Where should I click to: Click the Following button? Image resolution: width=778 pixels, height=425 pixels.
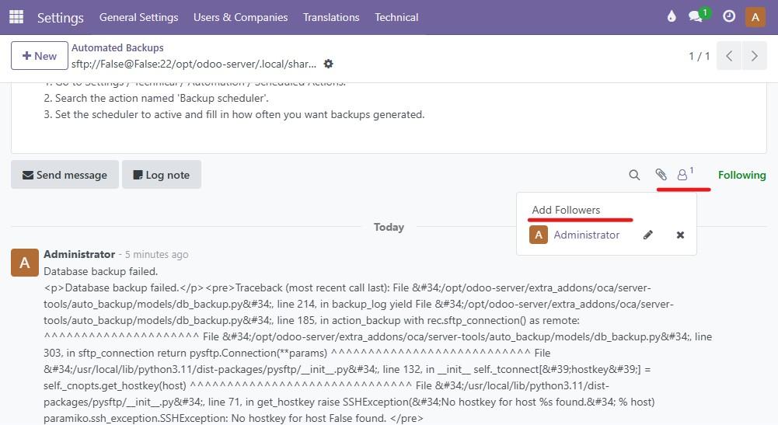741,175
